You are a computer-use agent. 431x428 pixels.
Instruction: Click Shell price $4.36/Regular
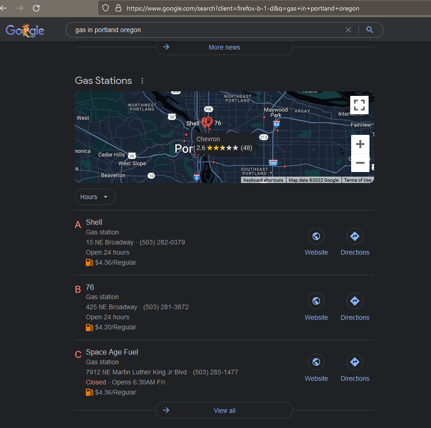[x=116, y=262]
